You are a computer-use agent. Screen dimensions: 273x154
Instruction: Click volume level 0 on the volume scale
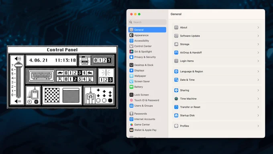pos(12,95)
